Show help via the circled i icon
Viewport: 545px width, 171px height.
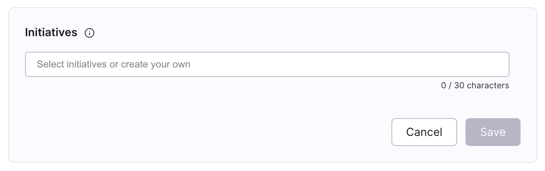click(90, 33)
